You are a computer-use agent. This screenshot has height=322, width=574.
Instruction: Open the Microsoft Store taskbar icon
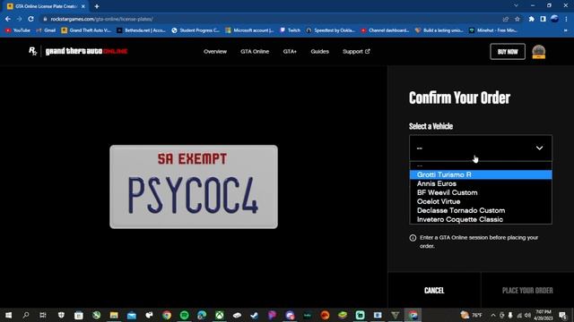click(79, 315)
